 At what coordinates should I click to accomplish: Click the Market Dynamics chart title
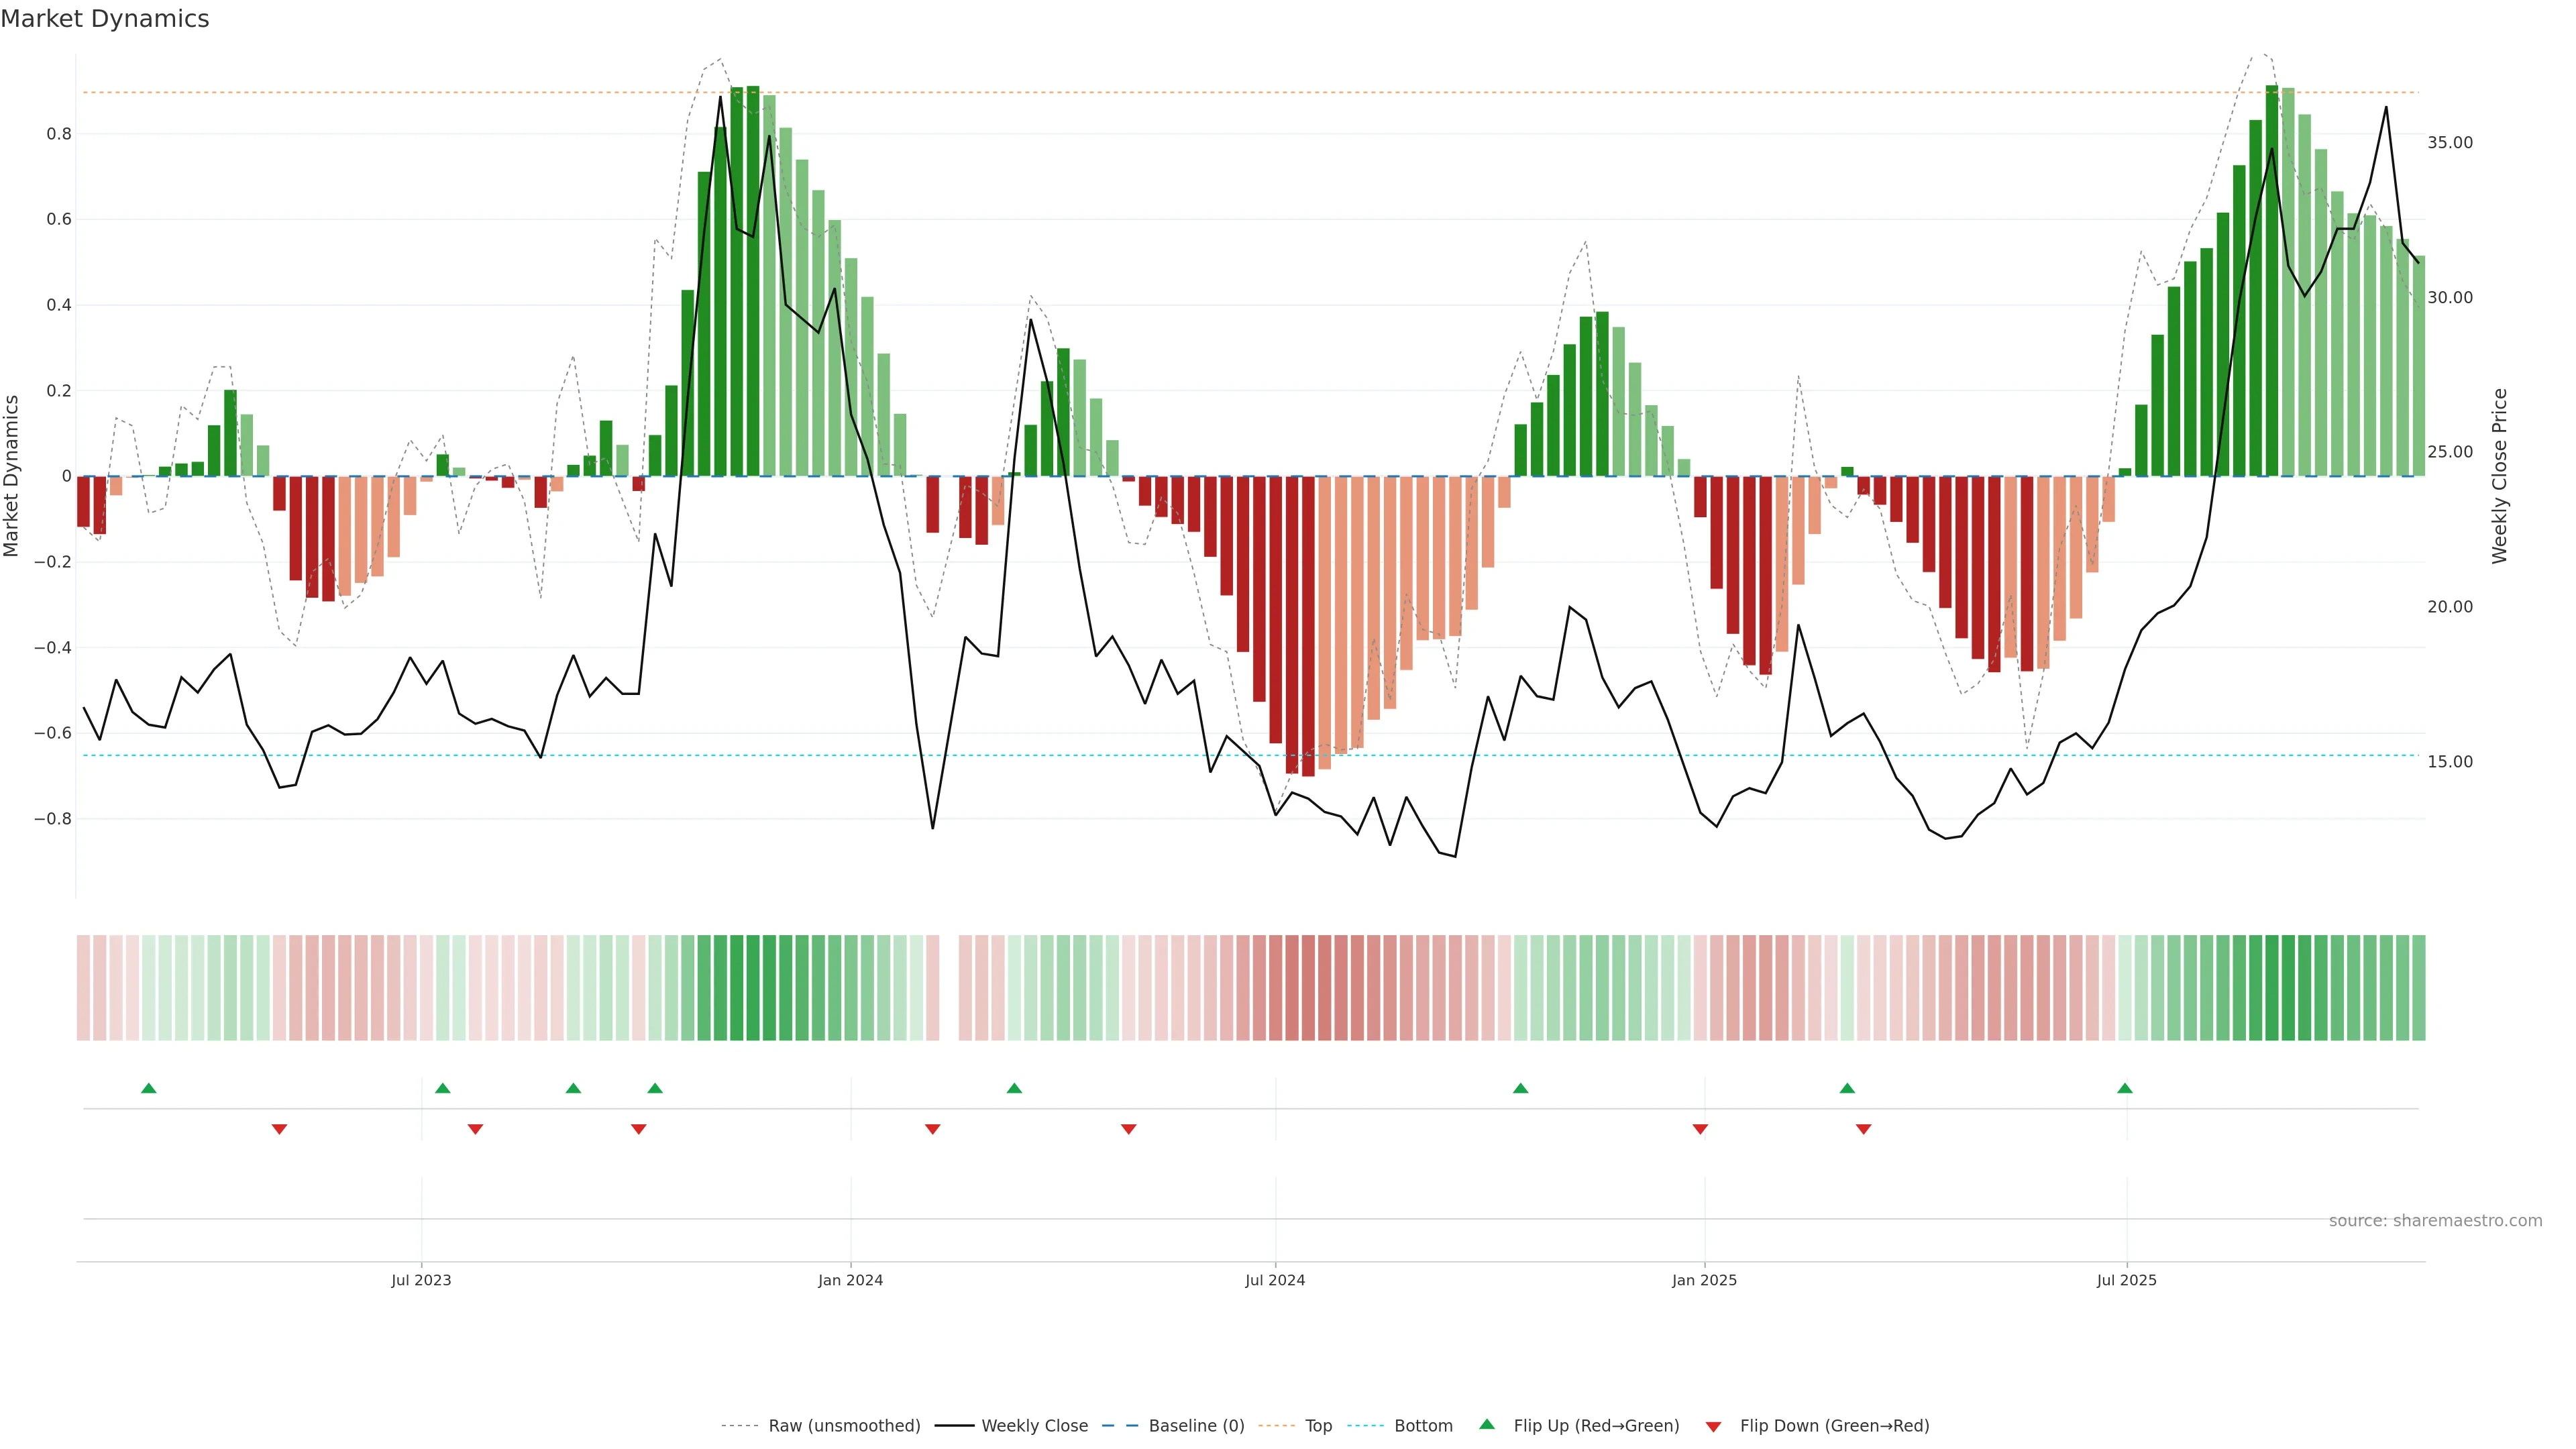[x=105, y=19]
